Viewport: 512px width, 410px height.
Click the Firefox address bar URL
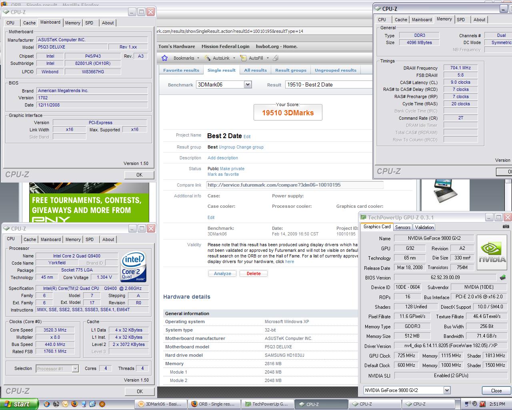tap(230, 31)
